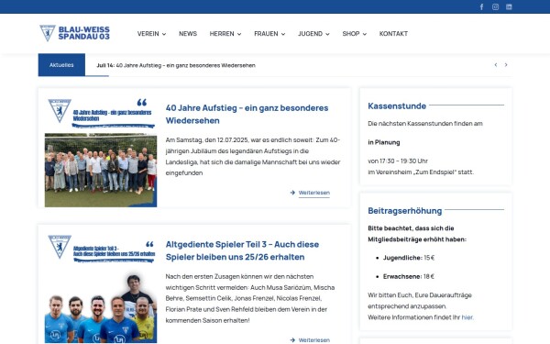
Task: Expand the Frauen menu
Action: click(269, 34)
